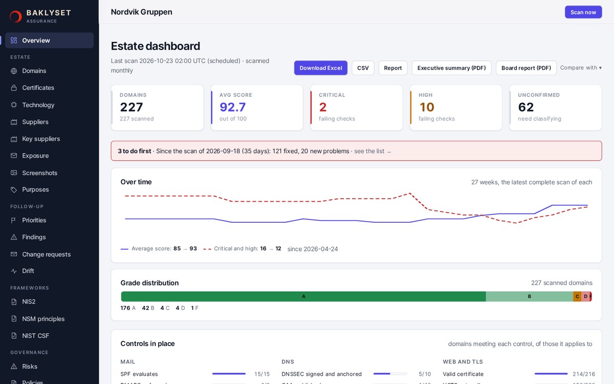Click the Nordvik Gruppen title
The width and height of the screenshot is (614, 384).
142,12
